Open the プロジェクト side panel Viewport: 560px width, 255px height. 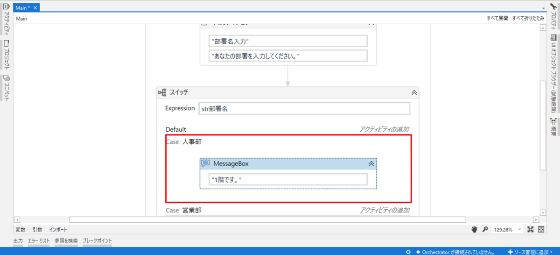click(7, 55)
